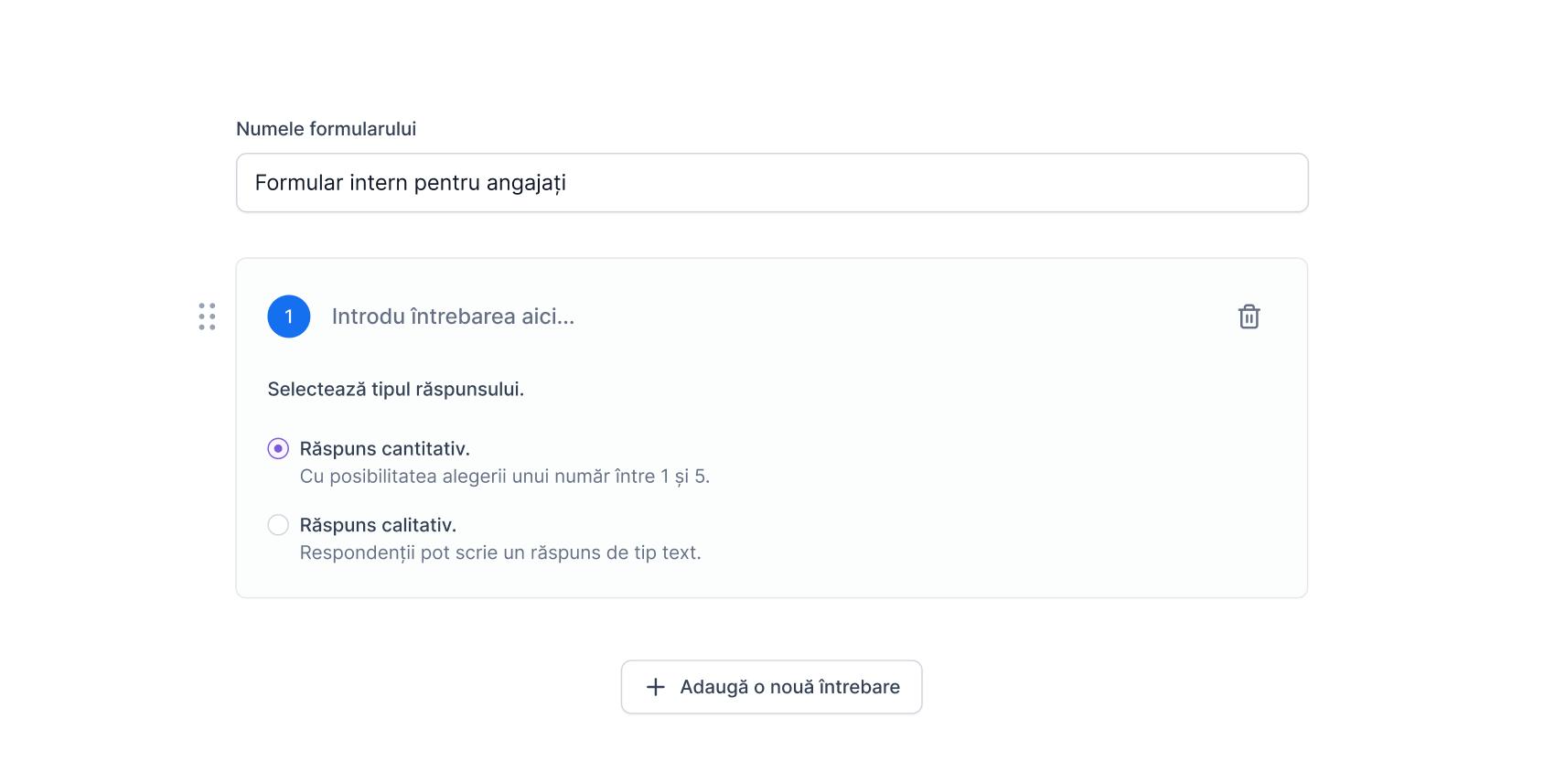Viewport: 1544px width, 783px height.
Task: Click the plus icon on the add button
Action: [656, 686]
